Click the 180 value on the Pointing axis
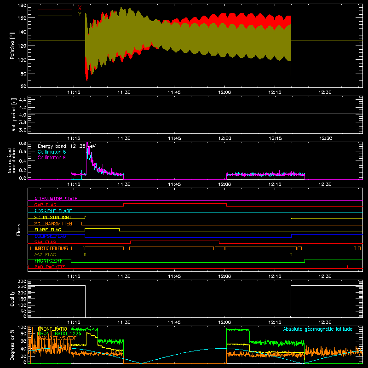Viewport: 368px width, 368px height. click(x=22, y=6)
